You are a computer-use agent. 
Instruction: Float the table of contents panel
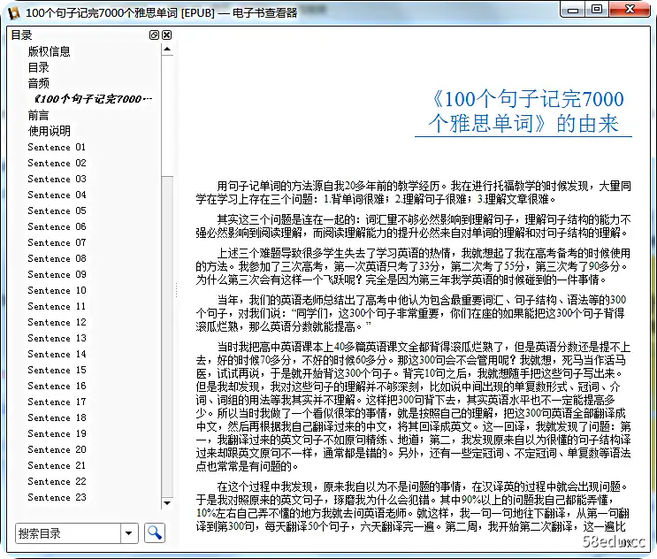tap(154, 34)
